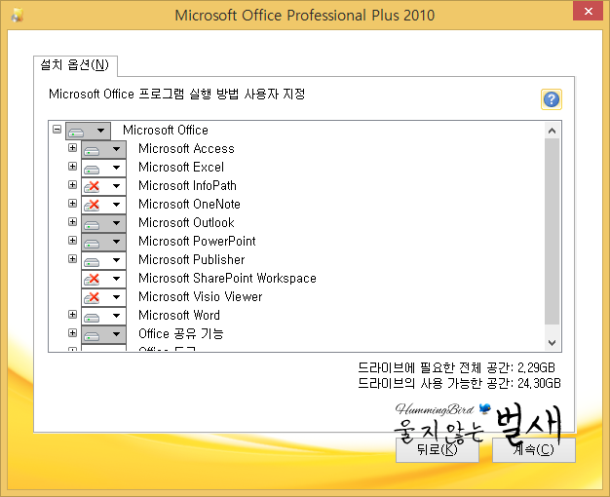Open install option dropdown for Microsoft InfoPath
Image resolution: width=610 pixels, height=497 pixels.
pyautogui.click(x=103, y=186)
